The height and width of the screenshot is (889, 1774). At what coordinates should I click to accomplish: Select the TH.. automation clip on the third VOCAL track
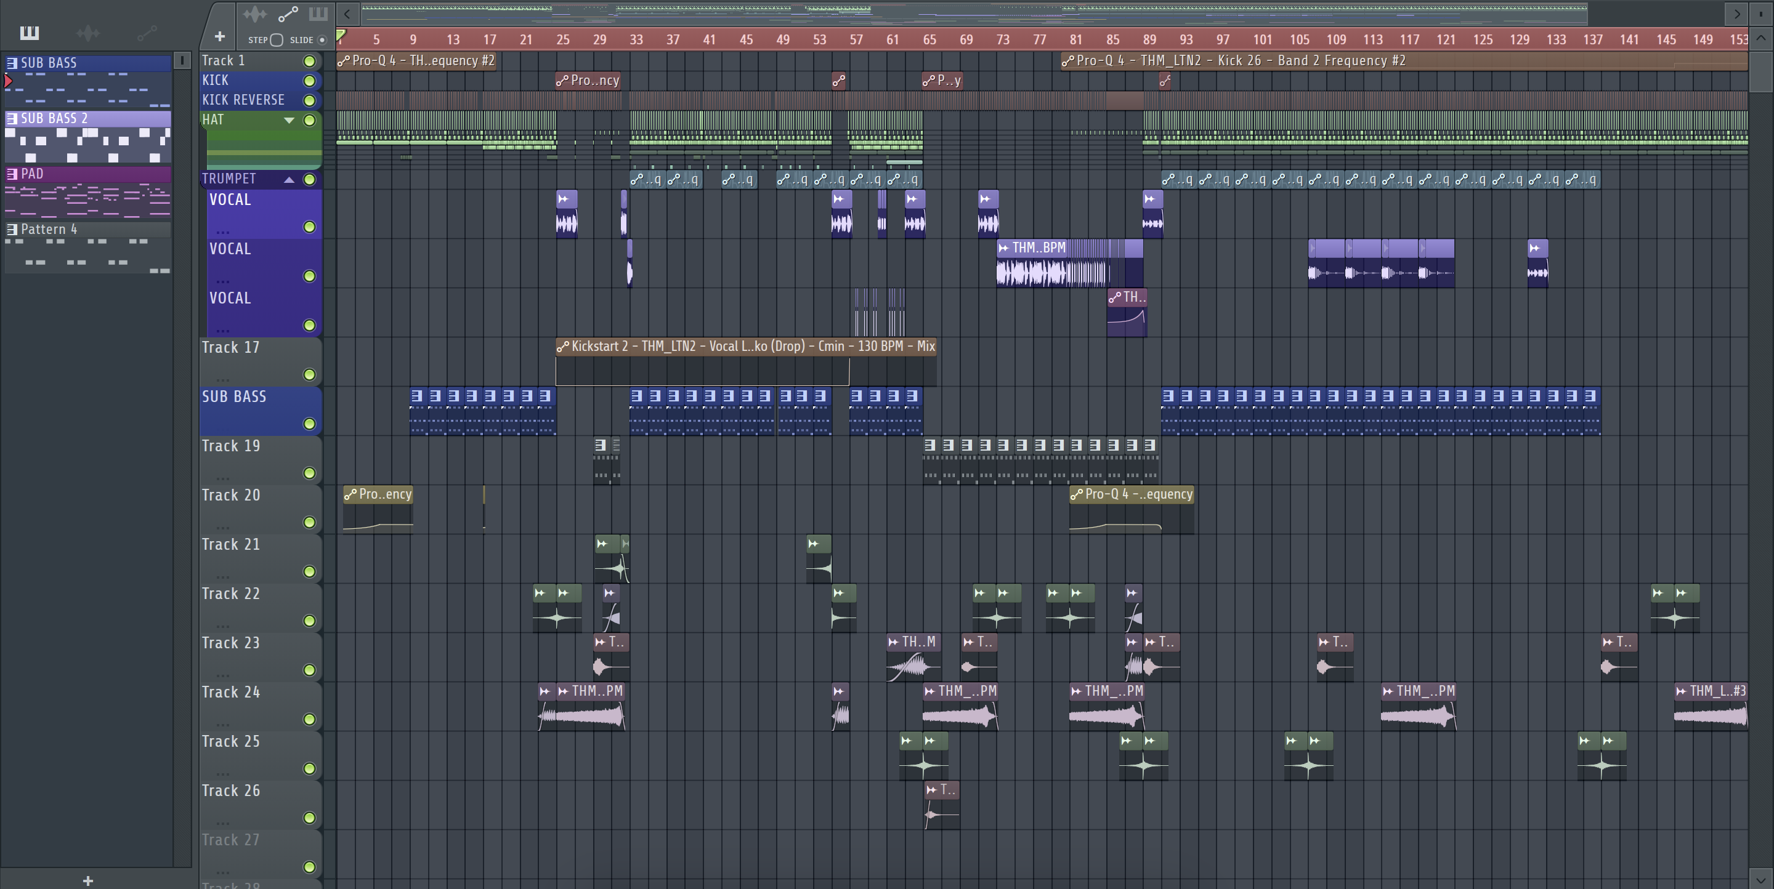1127,313
